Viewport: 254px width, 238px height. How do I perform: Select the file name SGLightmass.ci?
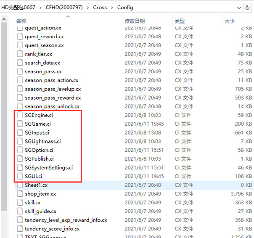click(43, 141)
